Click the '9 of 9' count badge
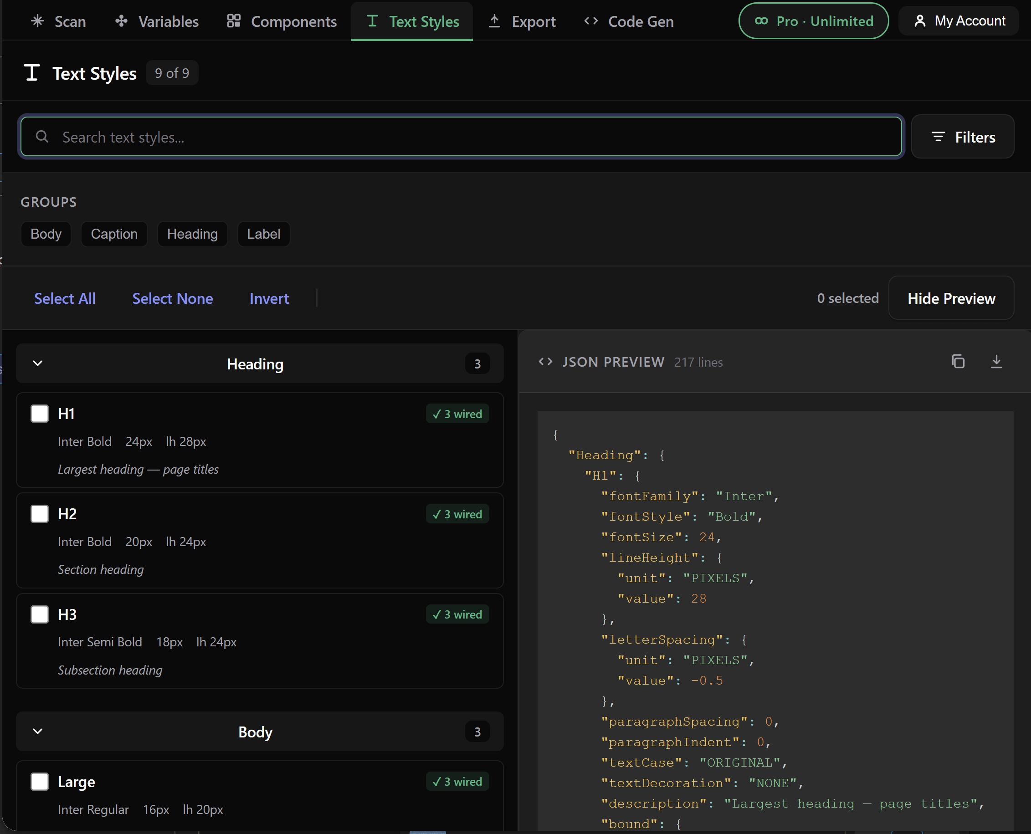 (172, 73)
